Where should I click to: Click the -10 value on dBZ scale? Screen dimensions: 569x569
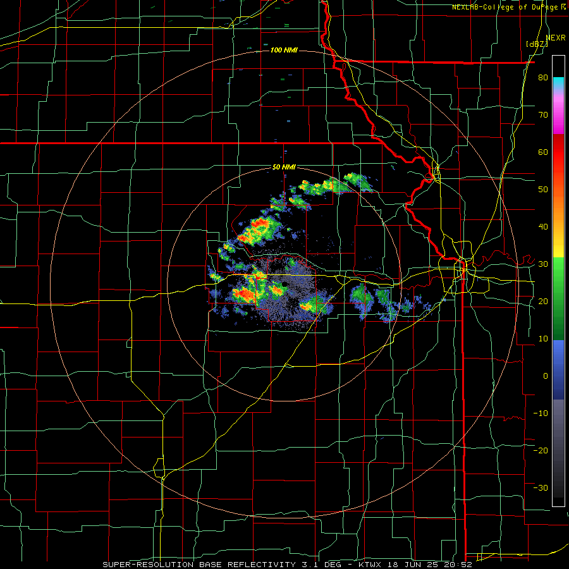tap(541, 413)
